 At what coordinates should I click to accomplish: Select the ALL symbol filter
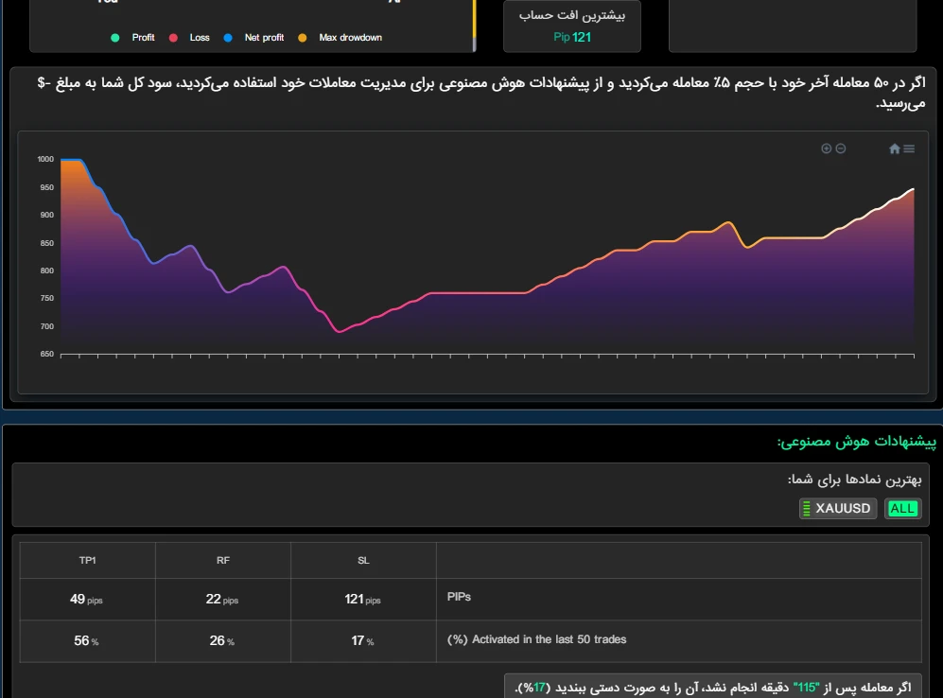902,509
